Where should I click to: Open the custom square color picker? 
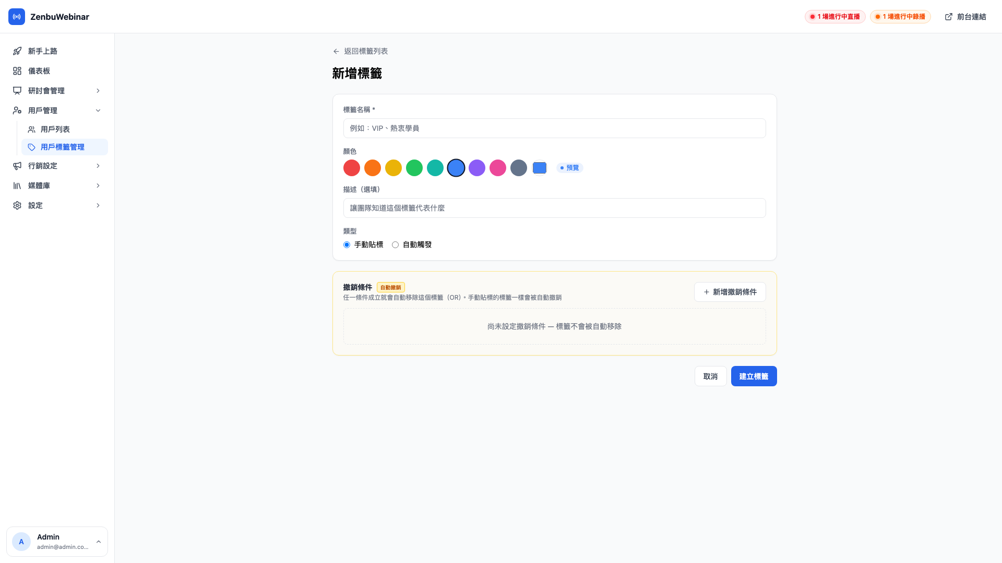[540, 168]
